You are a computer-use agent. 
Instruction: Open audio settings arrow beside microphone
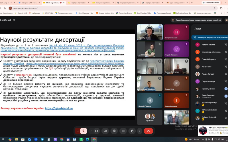[x=78, y=131]
